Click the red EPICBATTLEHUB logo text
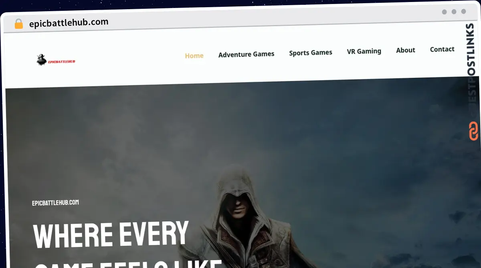Viewport: 481px width, 268px height. 61,62
